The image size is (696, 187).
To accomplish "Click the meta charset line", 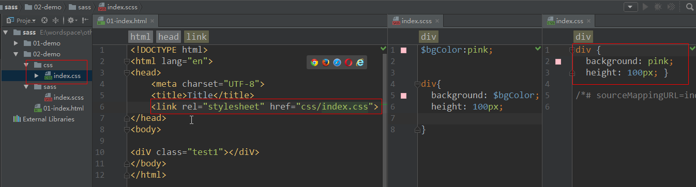I will [208, 84].
